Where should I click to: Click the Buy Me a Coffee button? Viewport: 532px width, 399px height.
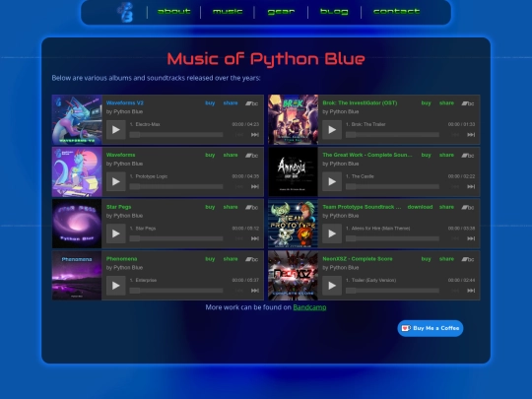431,328
